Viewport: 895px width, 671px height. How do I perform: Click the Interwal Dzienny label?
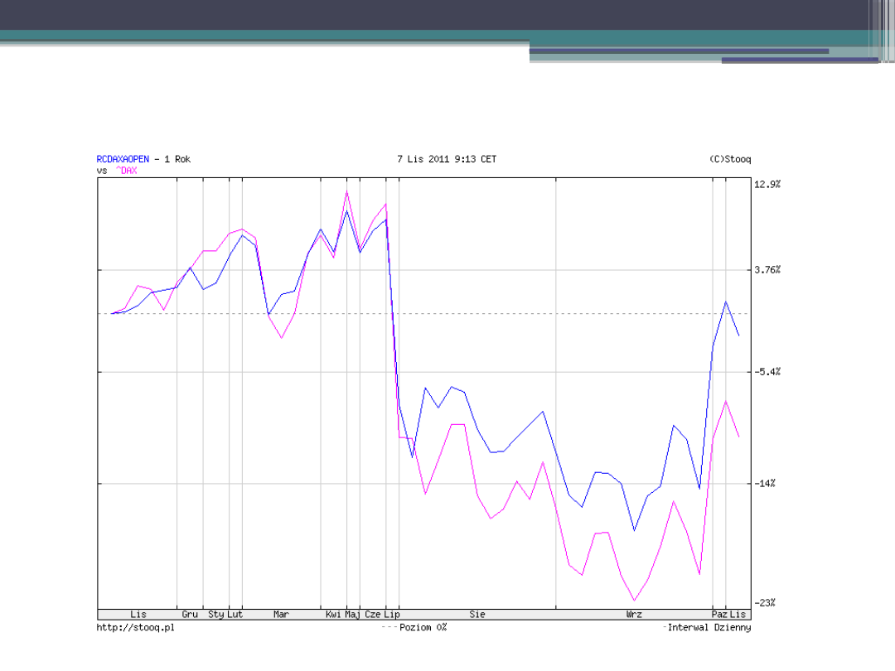click(x=709, y=627)
